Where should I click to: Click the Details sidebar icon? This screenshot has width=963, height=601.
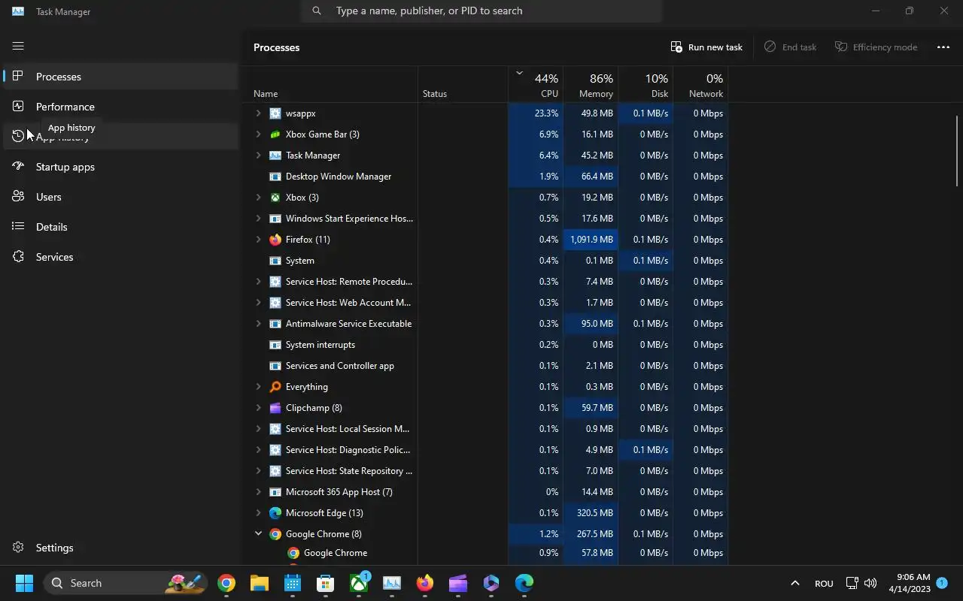click(18, 227)
